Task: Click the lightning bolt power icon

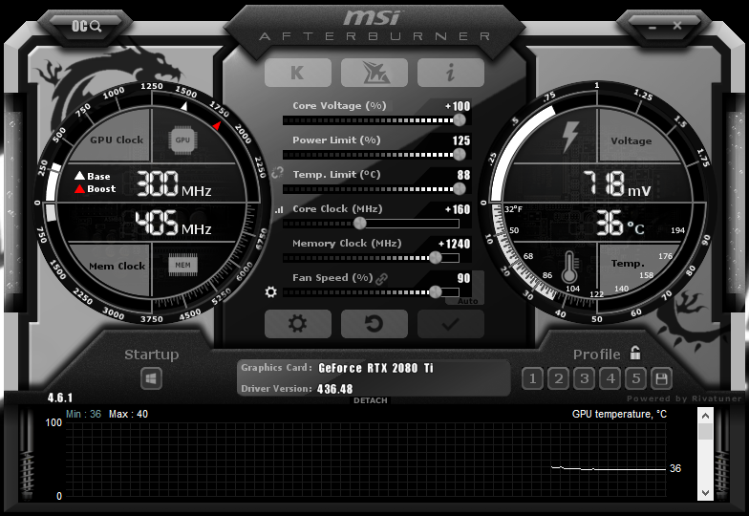Action: (571, 137)
